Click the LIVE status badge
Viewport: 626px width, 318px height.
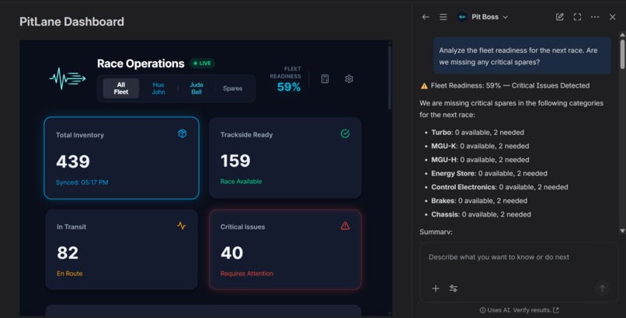(203, 63)
